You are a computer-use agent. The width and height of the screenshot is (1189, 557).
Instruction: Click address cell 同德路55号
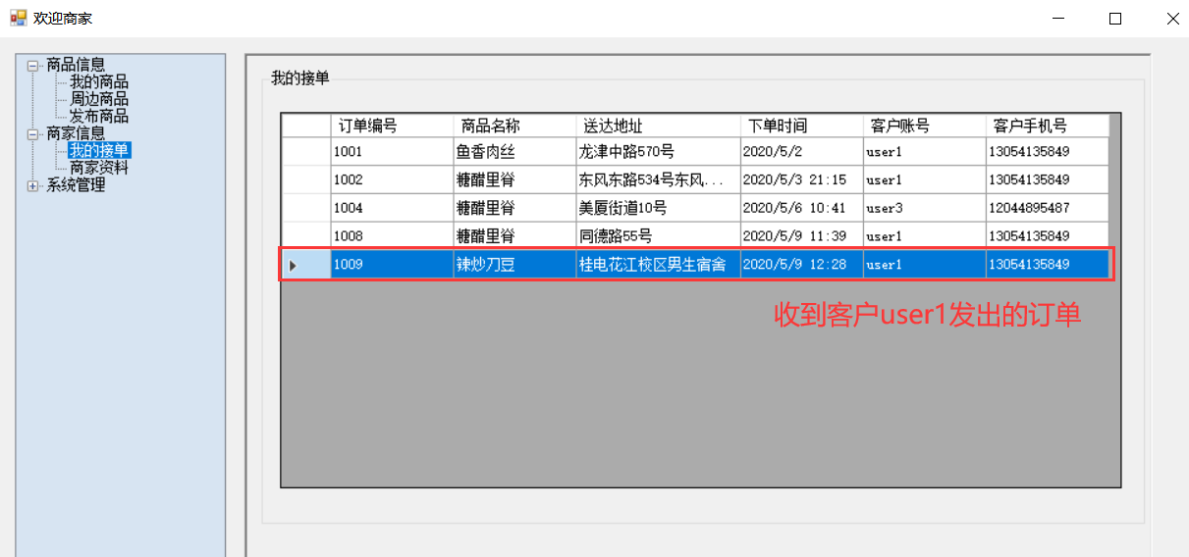pos(658,236)
